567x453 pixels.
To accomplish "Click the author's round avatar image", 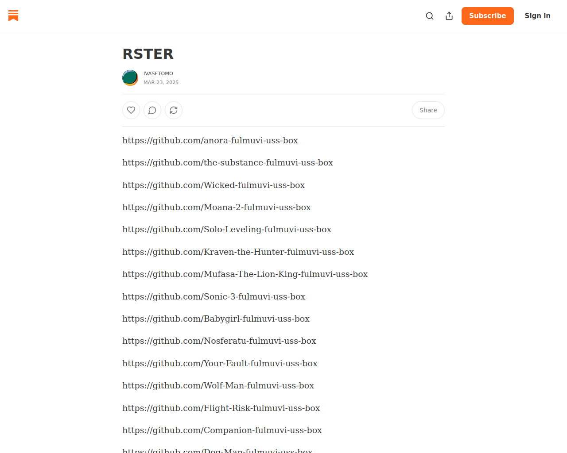I will [130, 78].
